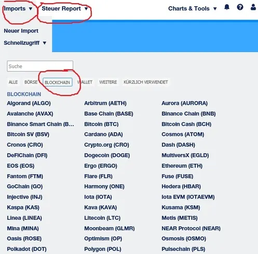Expand the Charts & Tools menu

tap(193, 8)
